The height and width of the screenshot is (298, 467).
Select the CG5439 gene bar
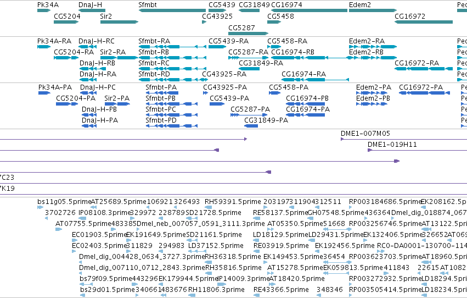point(217,10)
